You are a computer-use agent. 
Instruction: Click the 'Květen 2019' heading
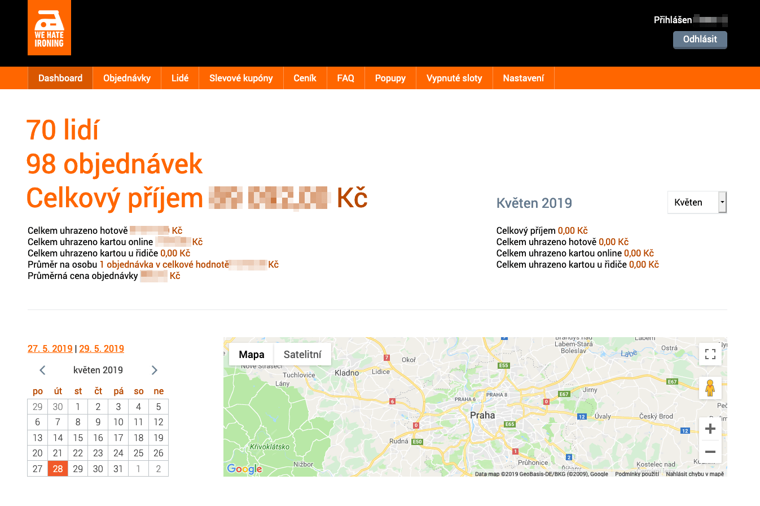[534, 203]
